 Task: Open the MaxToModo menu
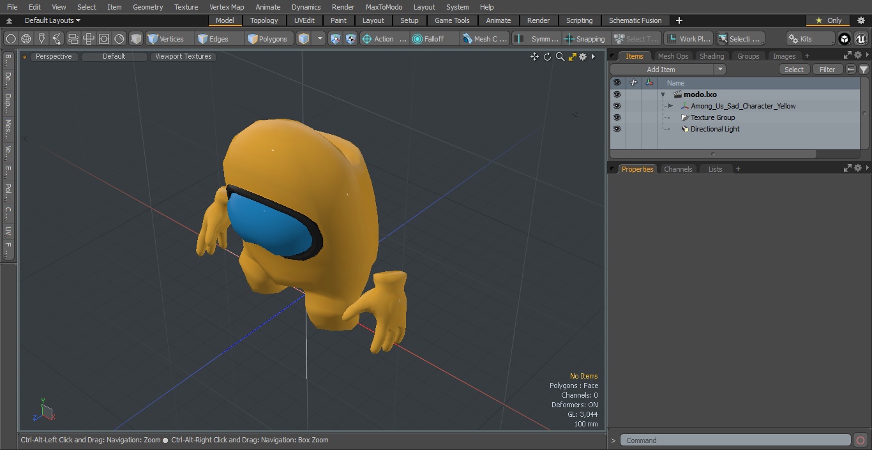[x=384, y=7]
